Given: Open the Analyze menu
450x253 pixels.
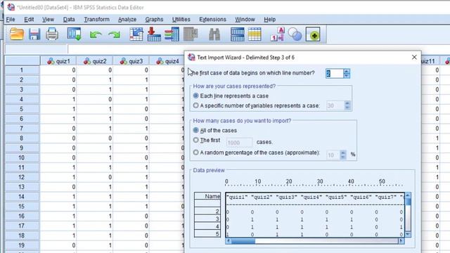Looking at the screenshot, I should click(x=127, y=19).
